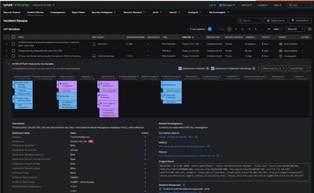Open the Settings menu
The width and height of the screenshot is (314, 193).
246,5
